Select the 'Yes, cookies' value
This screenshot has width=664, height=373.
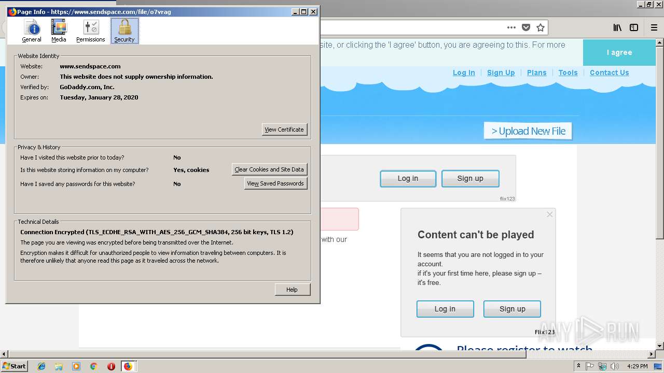coord(191,170)
